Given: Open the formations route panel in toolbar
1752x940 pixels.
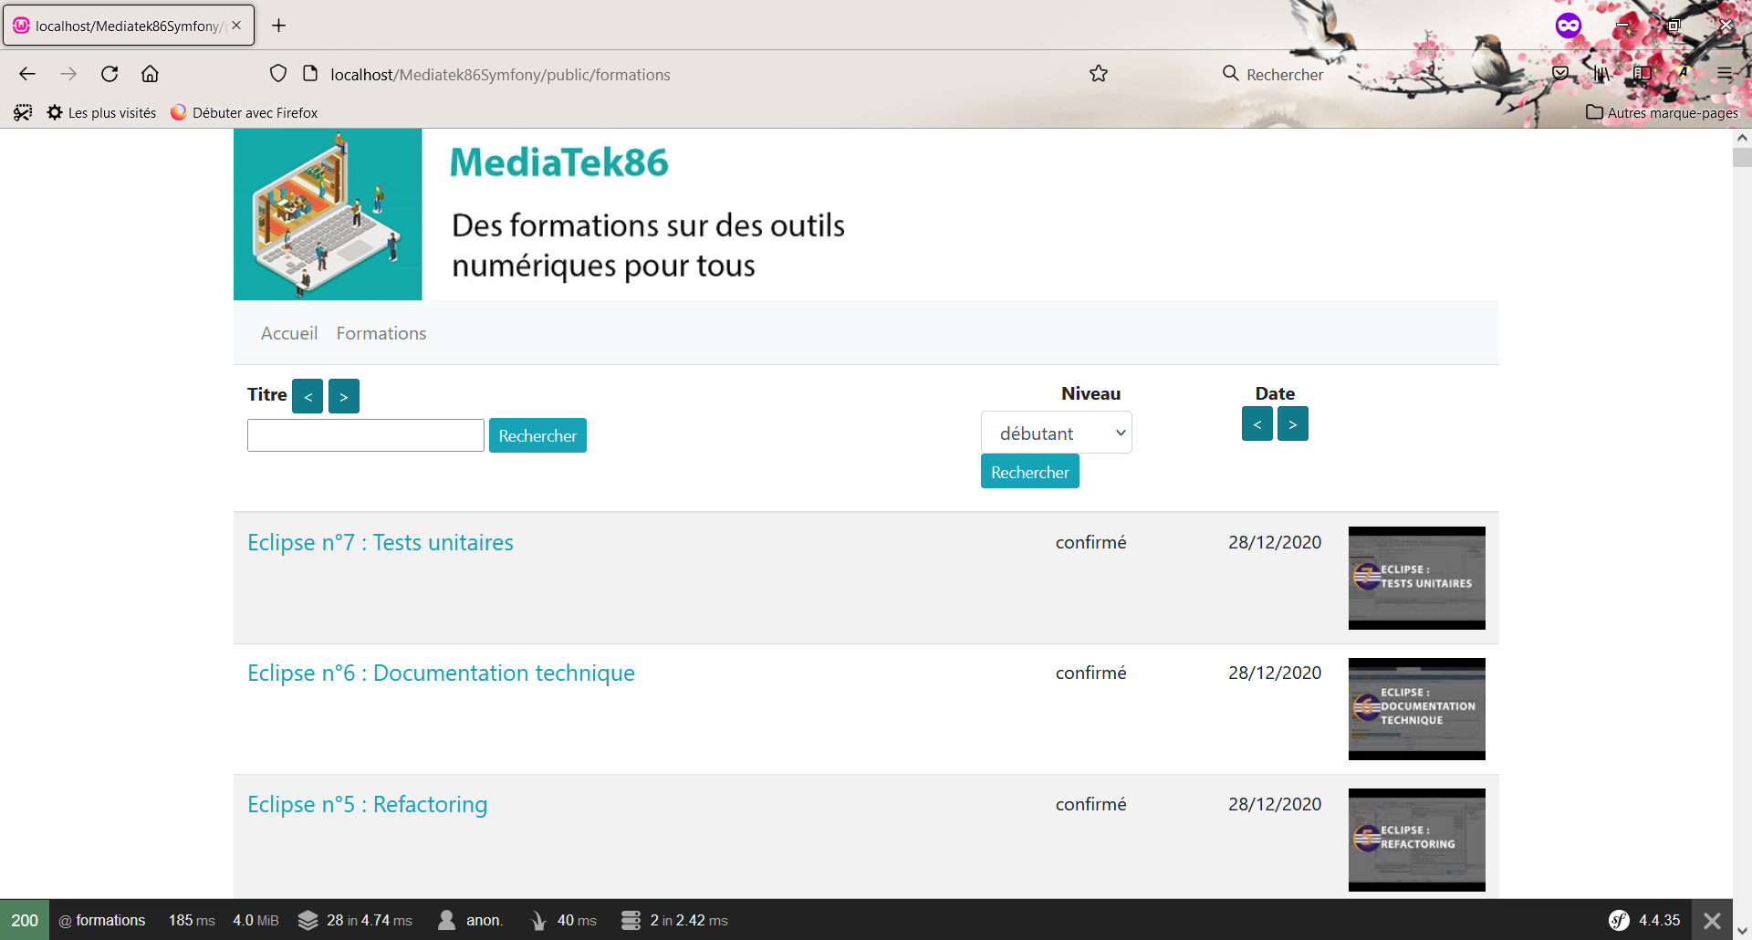Looking at the screenshot, I should [102, 920].
